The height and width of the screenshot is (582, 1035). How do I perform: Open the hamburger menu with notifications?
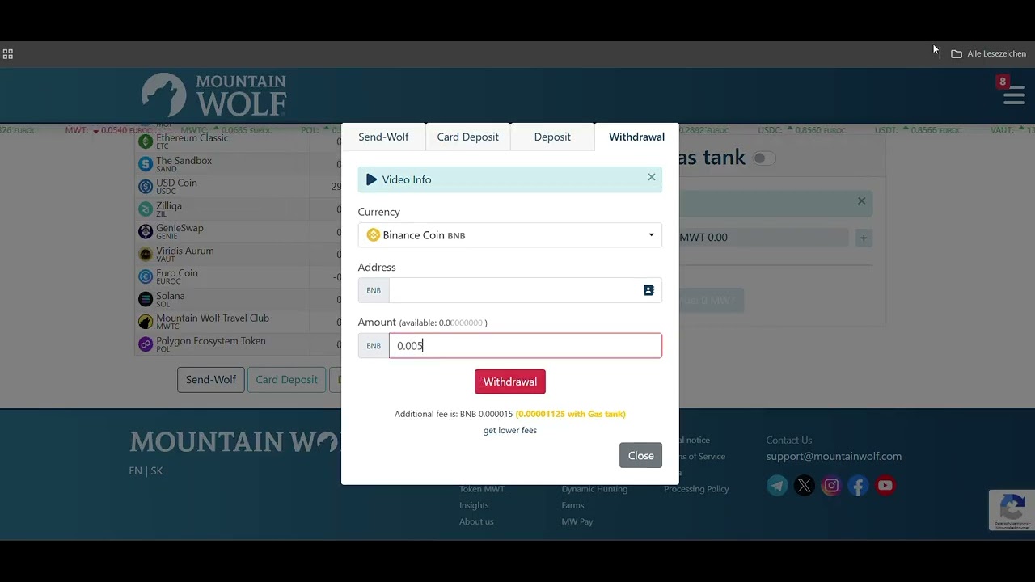pyautogui.click(x=1014, y=95)
